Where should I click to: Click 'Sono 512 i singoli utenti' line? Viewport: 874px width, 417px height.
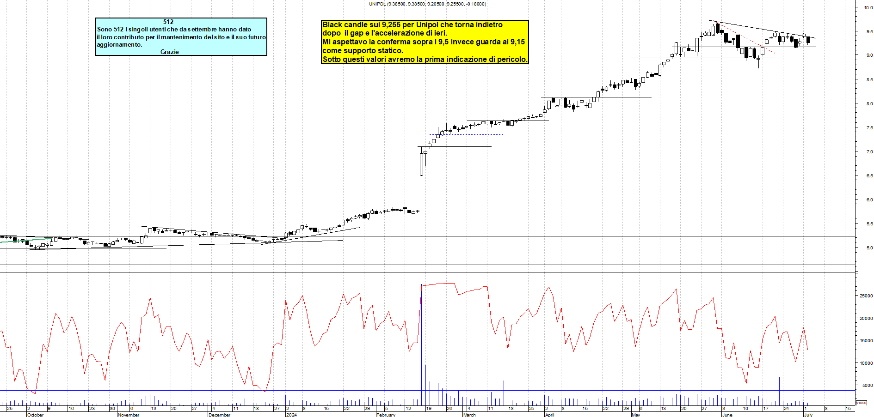click(174, 29)
